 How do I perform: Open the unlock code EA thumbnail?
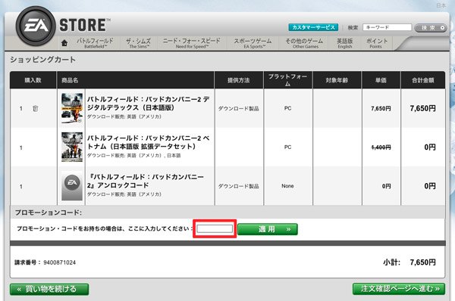tap(72, 186)
